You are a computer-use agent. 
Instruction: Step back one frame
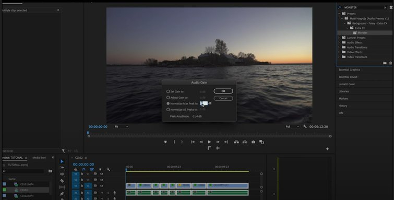point(201,142)
